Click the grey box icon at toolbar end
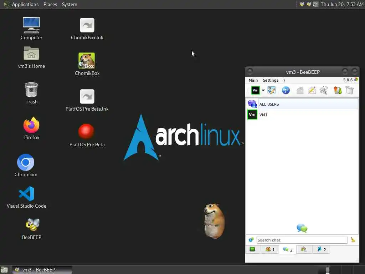The height and width of the screenshot is (274, 365). [x=350, y=90]
